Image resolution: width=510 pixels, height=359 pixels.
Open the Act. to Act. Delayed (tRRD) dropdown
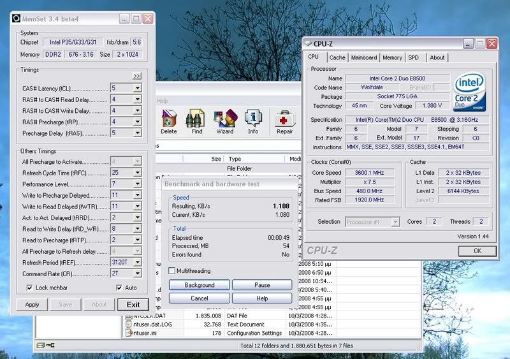tap(138, 217)
